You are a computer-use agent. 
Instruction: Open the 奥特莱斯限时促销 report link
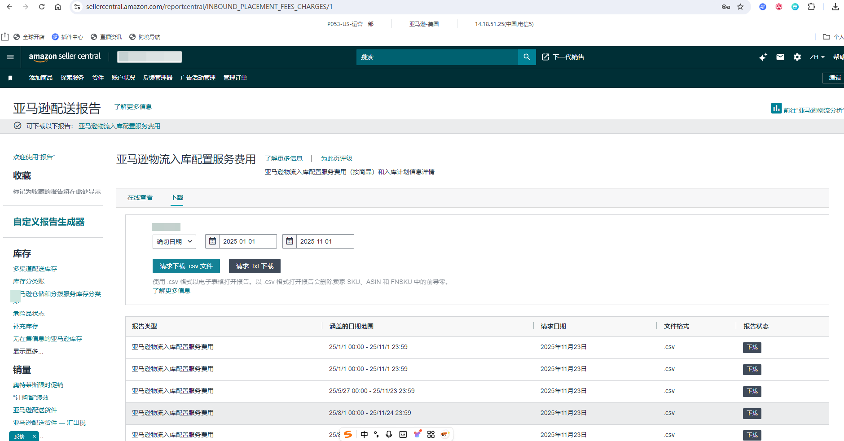click(x=38, y=385)
